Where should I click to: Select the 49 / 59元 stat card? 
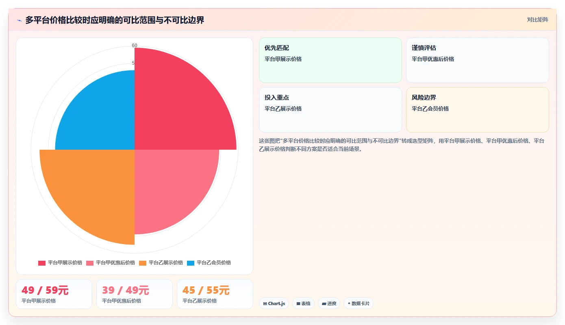[x=54, y=294]
